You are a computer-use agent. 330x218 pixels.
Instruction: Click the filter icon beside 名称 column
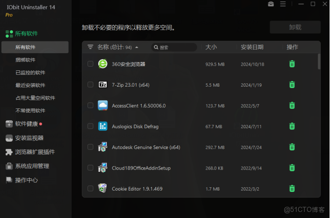pyautogui.click(x=90, y=47)
